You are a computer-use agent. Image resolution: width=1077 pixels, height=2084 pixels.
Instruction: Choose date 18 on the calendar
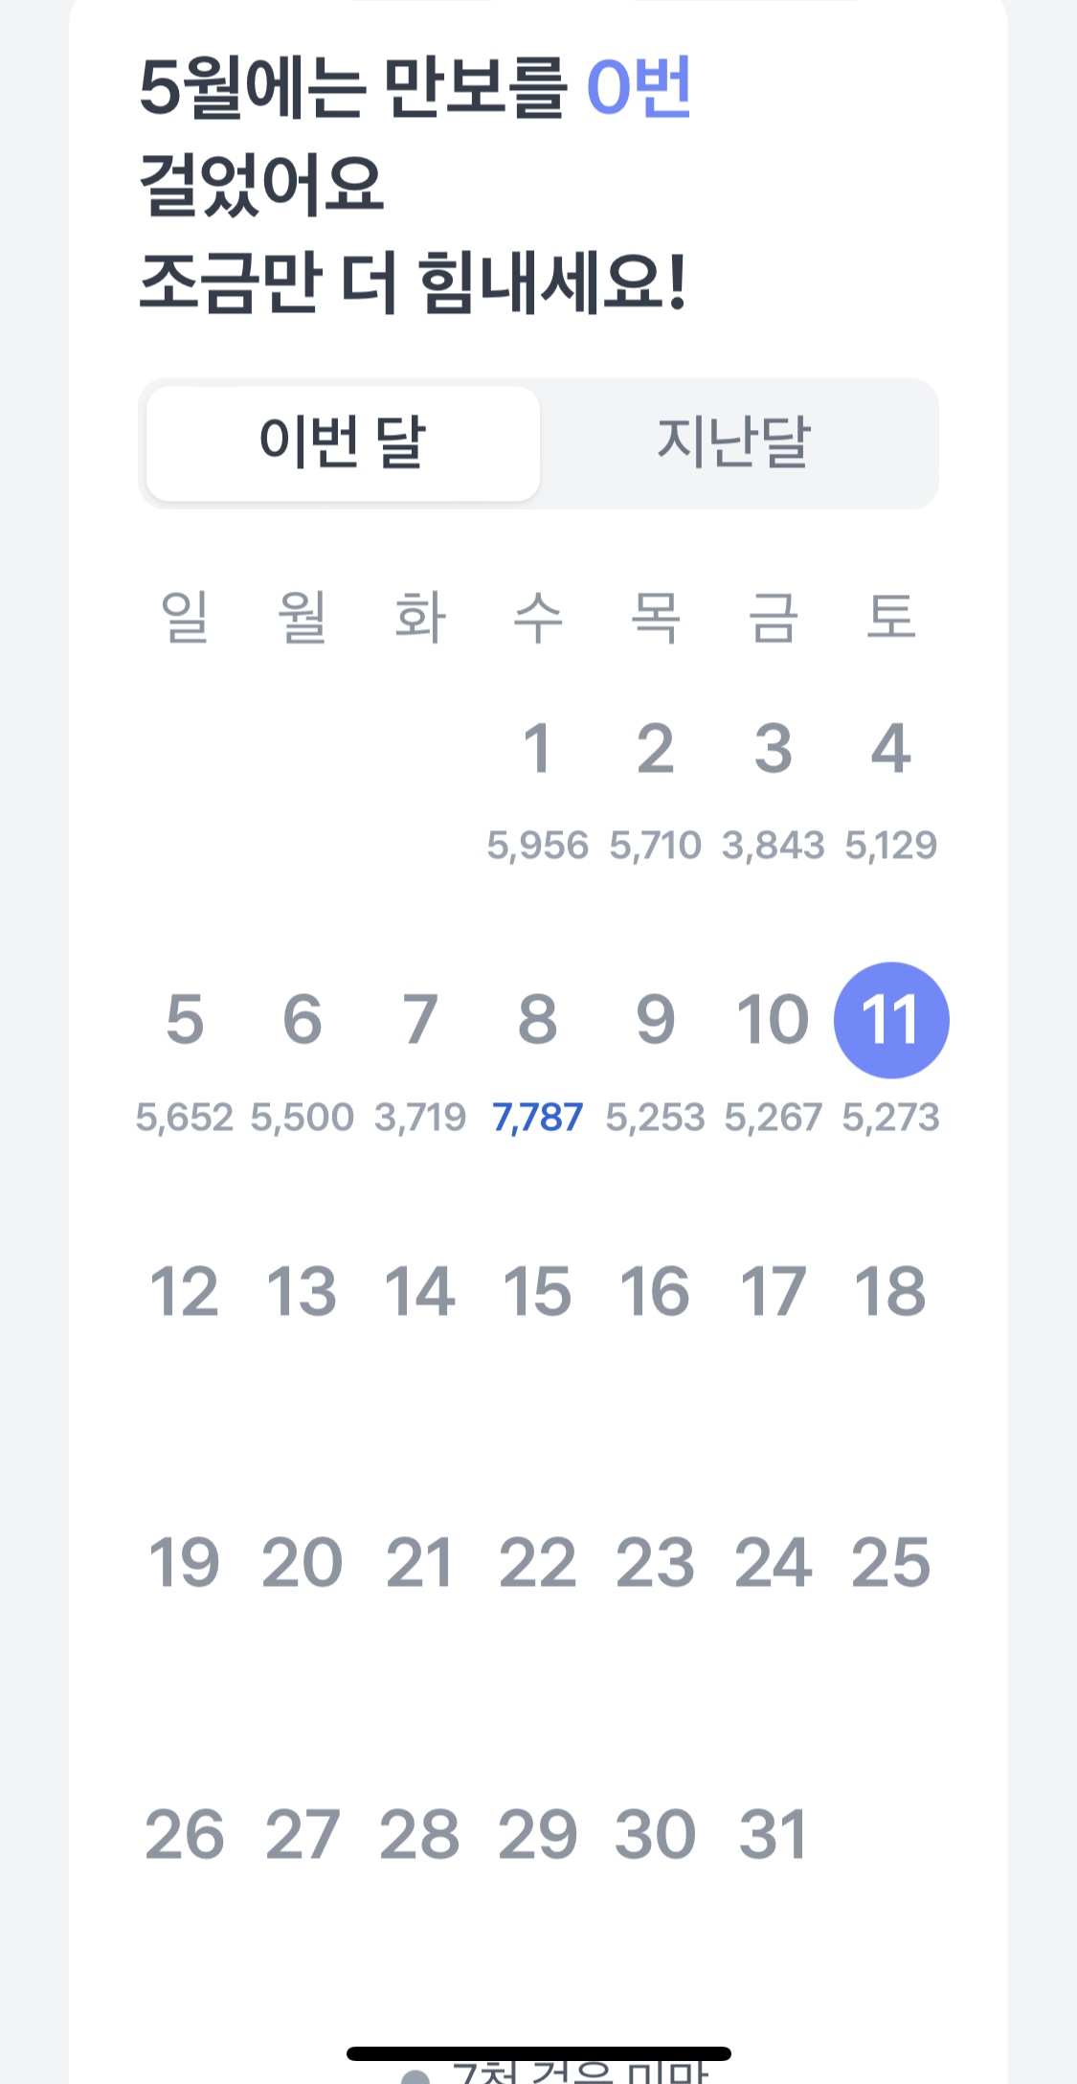(x=891, y=1292)
